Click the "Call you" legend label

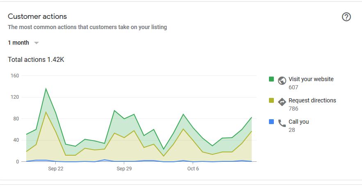click(x=298, y=122)
